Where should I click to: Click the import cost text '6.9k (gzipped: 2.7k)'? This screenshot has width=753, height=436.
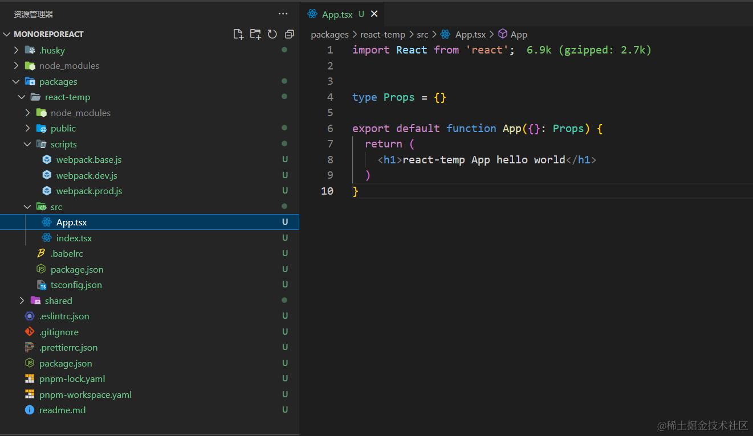tap(589, 50)
